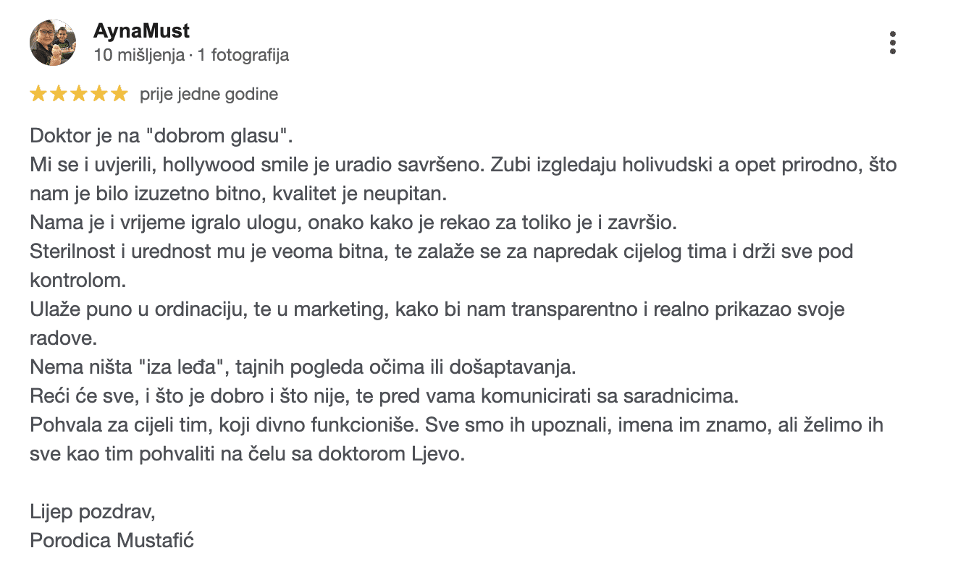
Task: Click the "Porodica Mustafić" signature
Action: [x=112, y=540]
